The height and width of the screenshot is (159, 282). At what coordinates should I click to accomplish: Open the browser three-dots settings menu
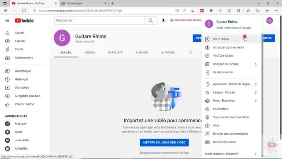pos(277,11)
